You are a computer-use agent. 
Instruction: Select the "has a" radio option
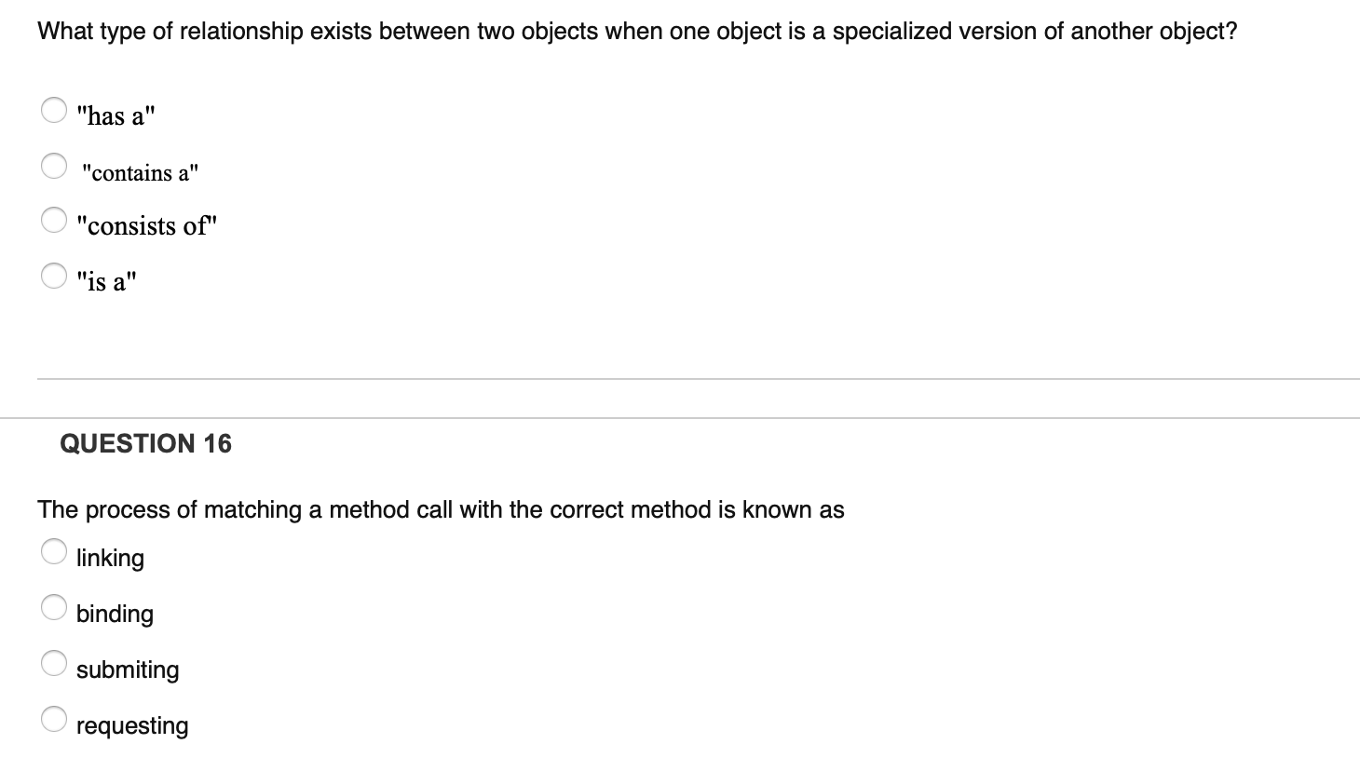pos(54,110)
